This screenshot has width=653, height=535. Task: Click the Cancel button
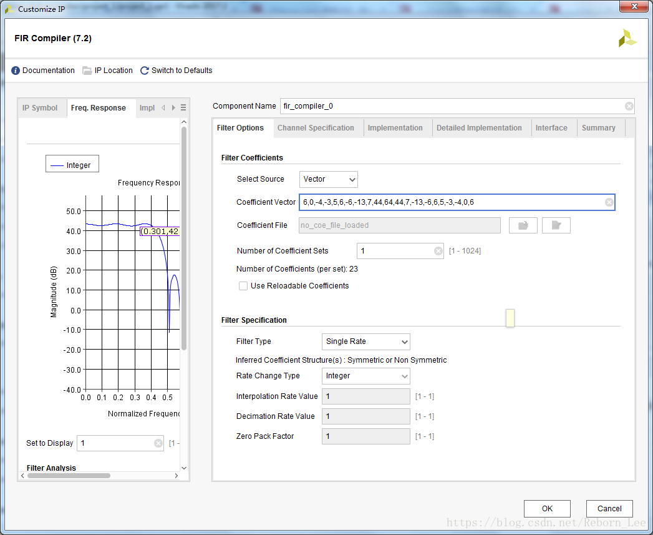click(x=609, y=508)
